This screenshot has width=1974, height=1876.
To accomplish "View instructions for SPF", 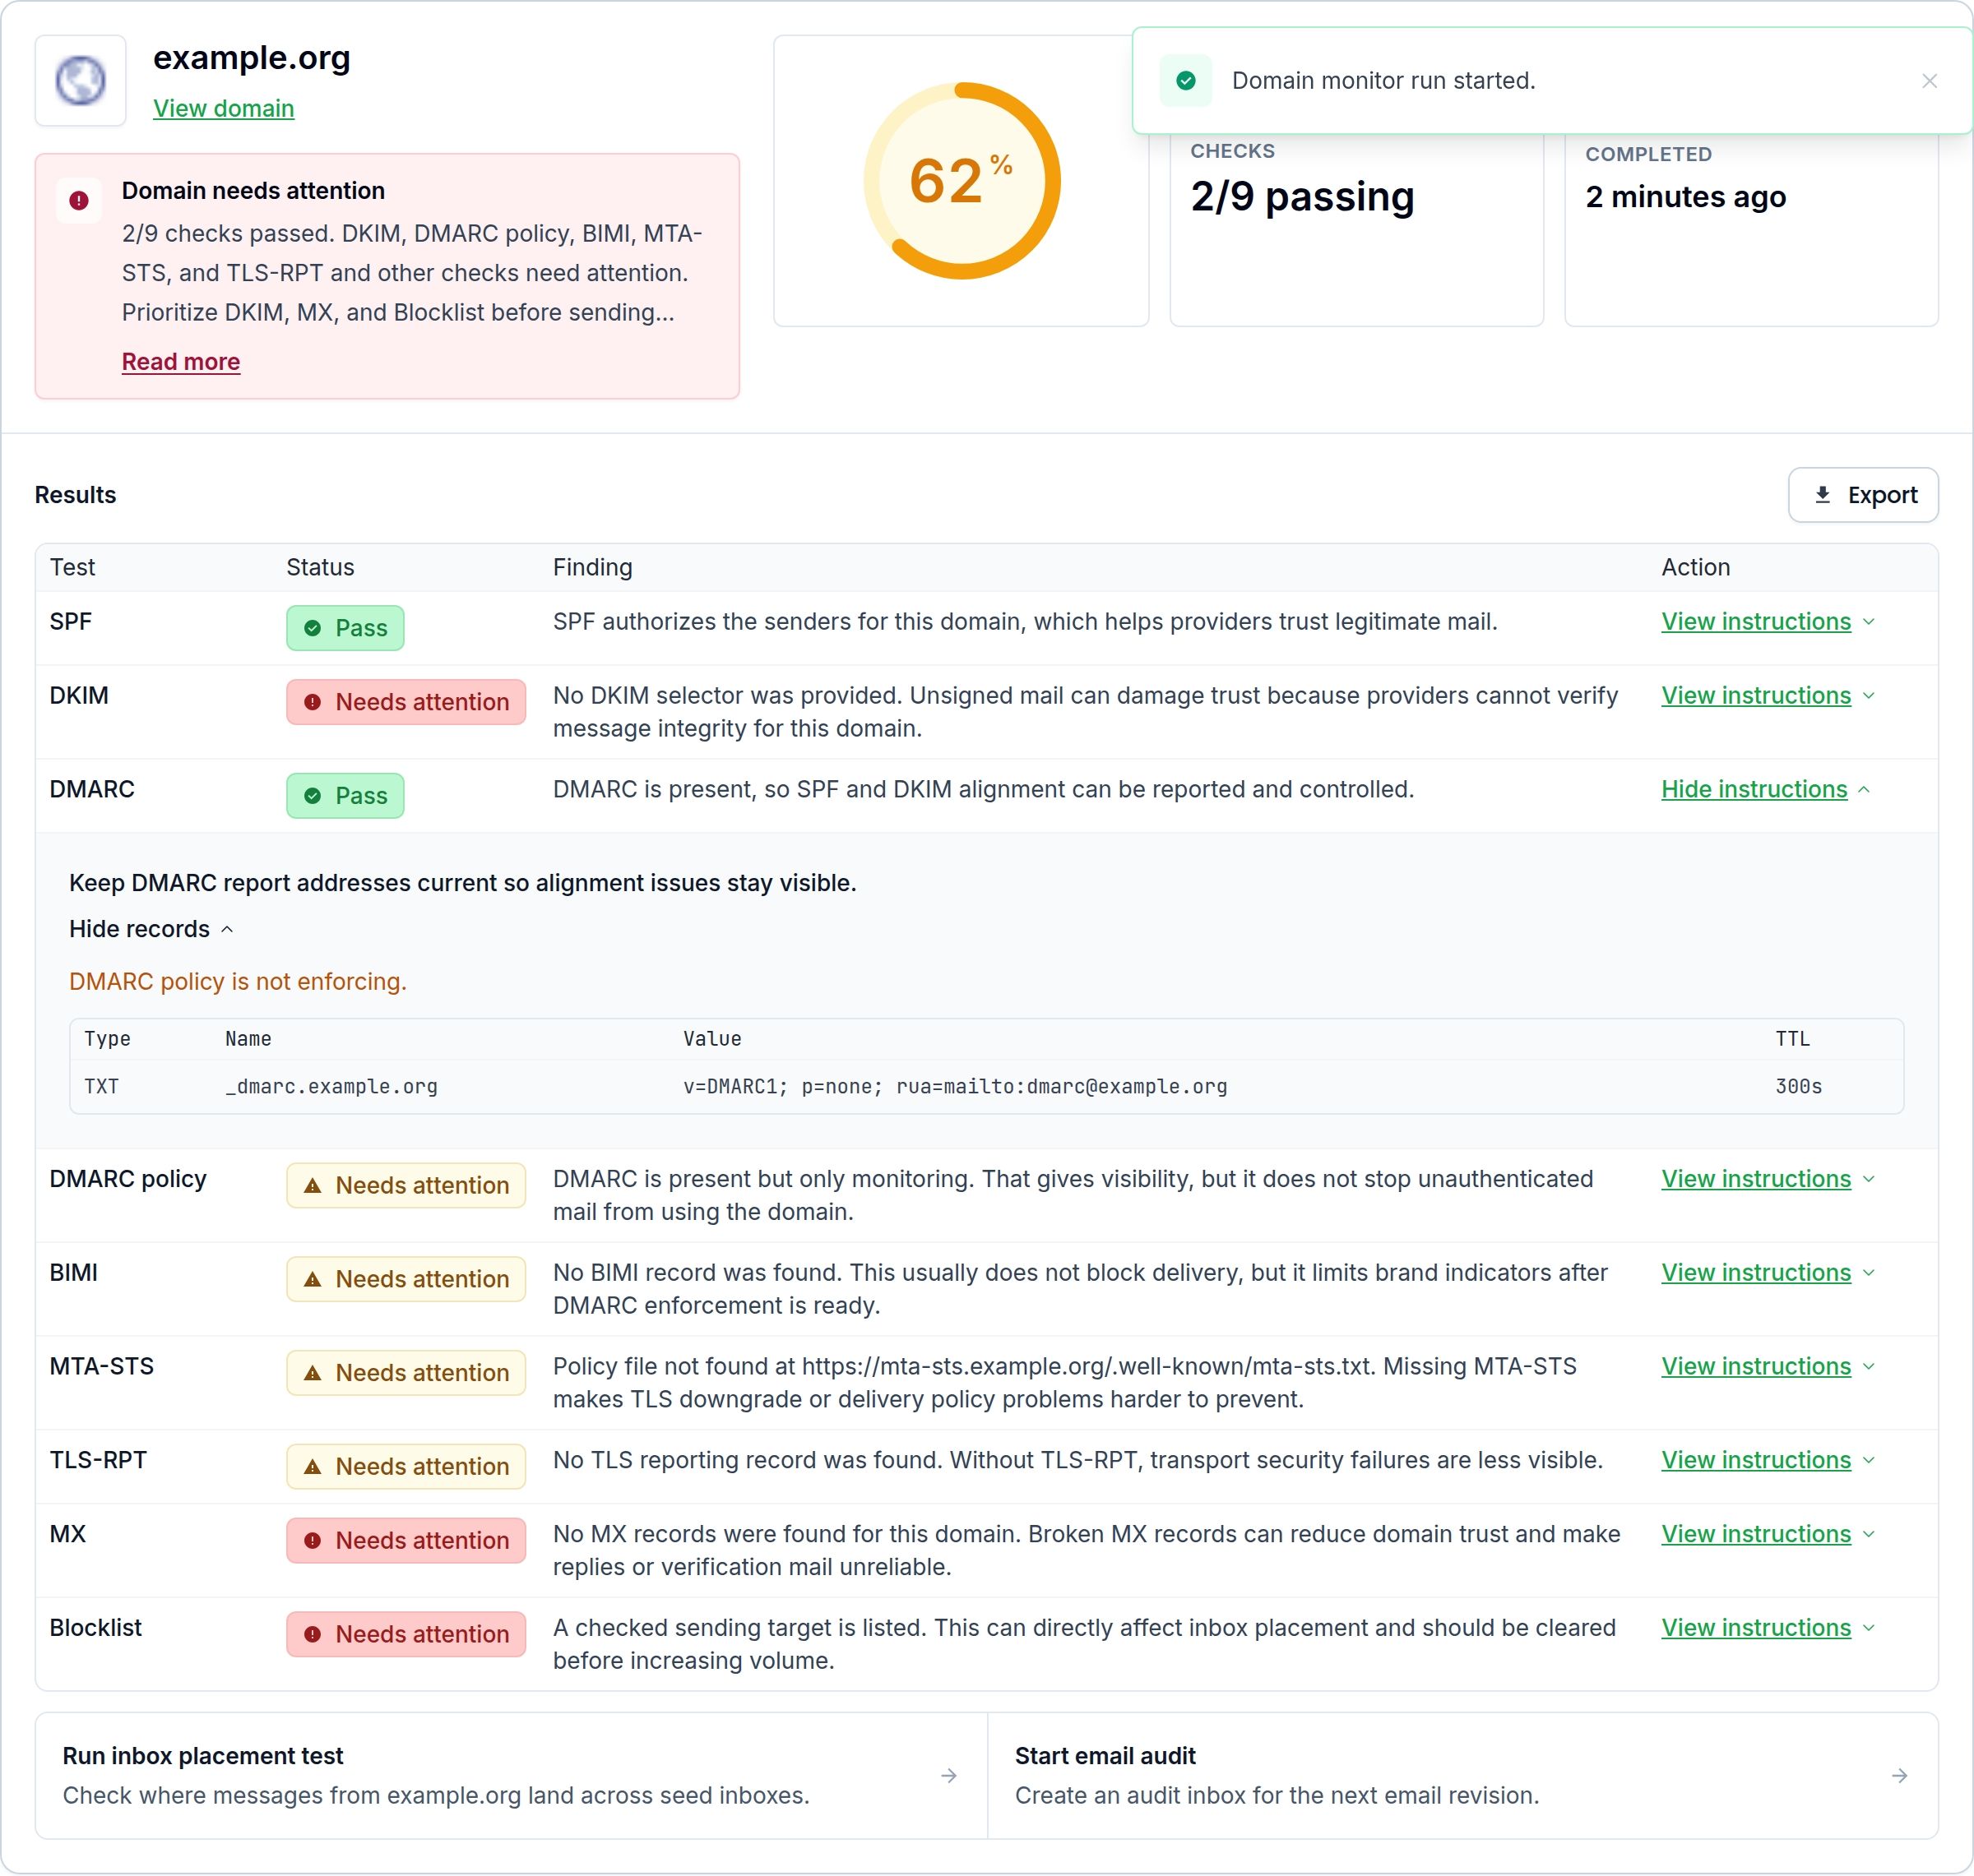I will click(1756, 622).
